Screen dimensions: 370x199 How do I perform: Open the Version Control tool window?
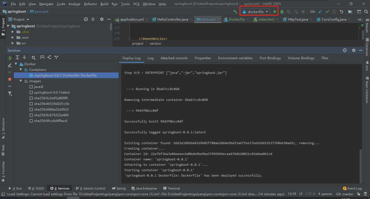pos(90,188)
